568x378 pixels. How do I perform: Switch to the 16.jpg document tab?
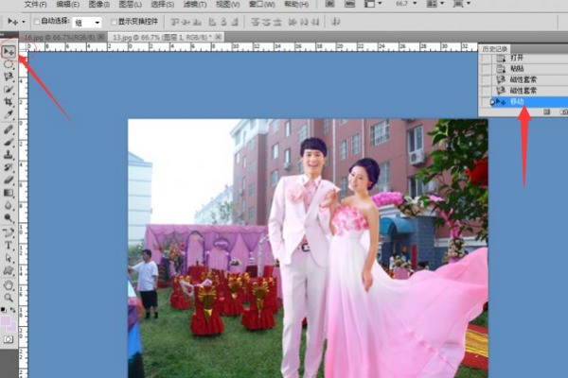(55, 37)
